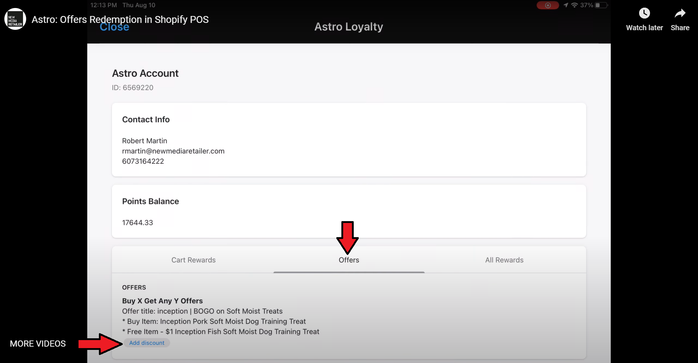The height and width of the screenshot is (363, 698).
Task: Click the Share arrow icon
Action: (x=680, y=14)
